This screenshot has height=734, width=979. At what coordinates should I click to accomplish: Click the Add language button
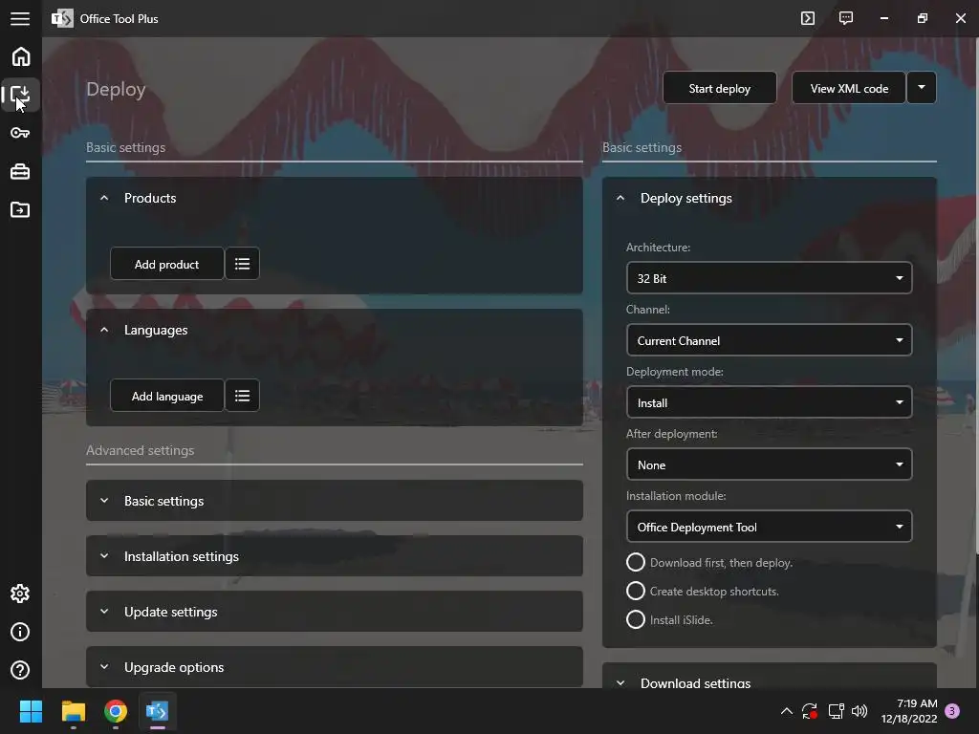(x=166, y=396)
